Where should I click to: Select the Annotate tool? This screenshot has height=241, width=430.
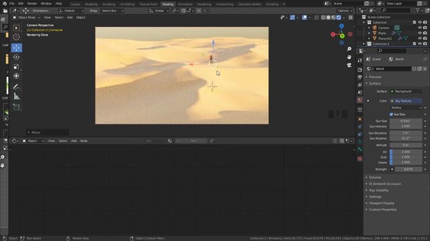pyautogui.click(x=16, y=87)
